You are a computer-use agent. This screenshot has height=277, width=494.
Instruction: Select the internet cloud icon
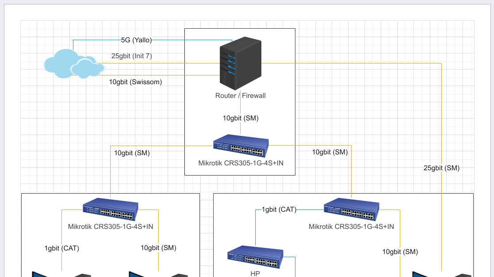[x=74, y=64]
